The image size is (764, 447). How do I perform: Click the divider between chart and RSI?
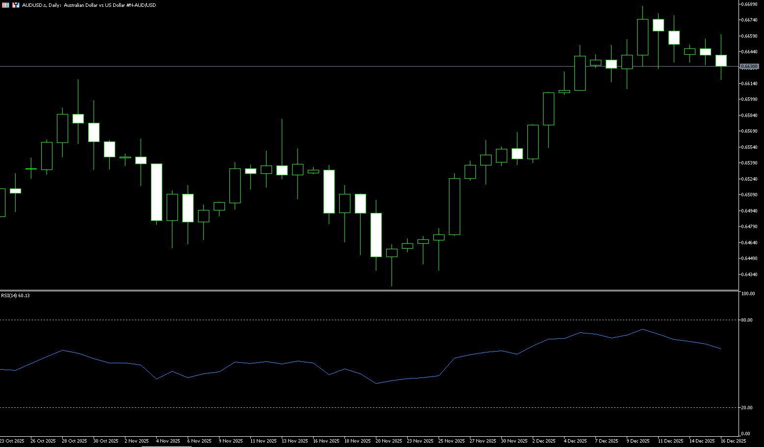(368, 291)
